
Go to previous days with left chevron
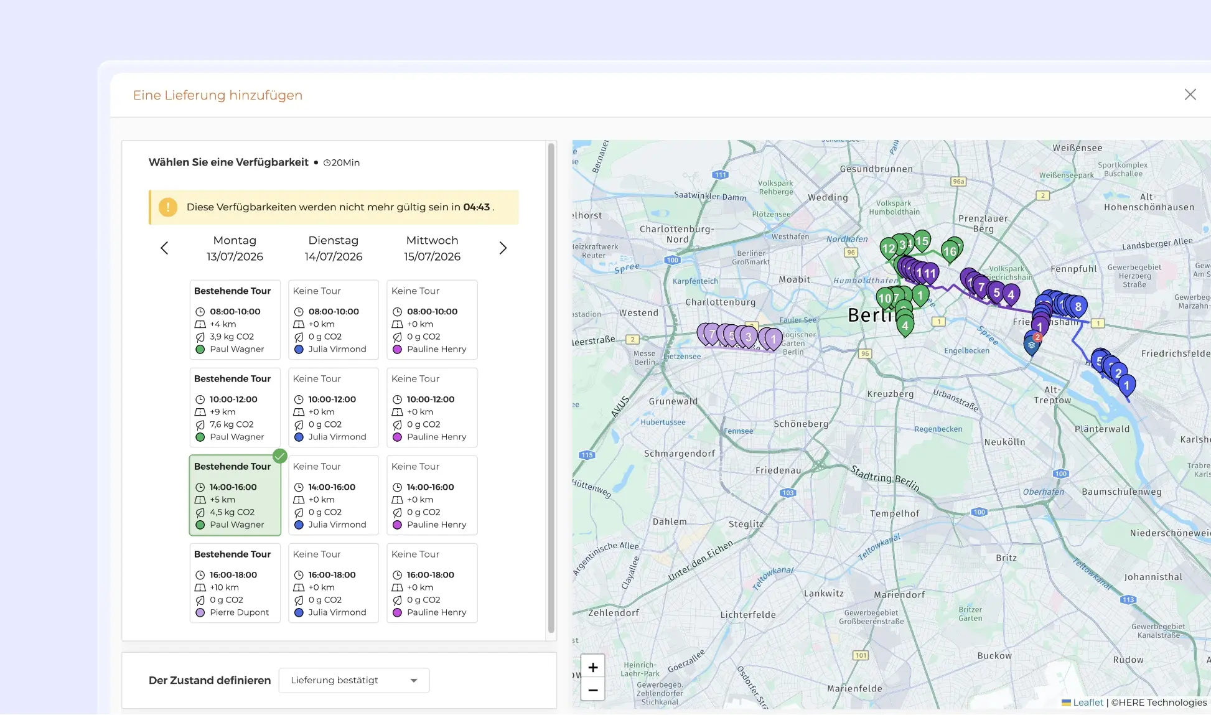(x=164, y=248)
